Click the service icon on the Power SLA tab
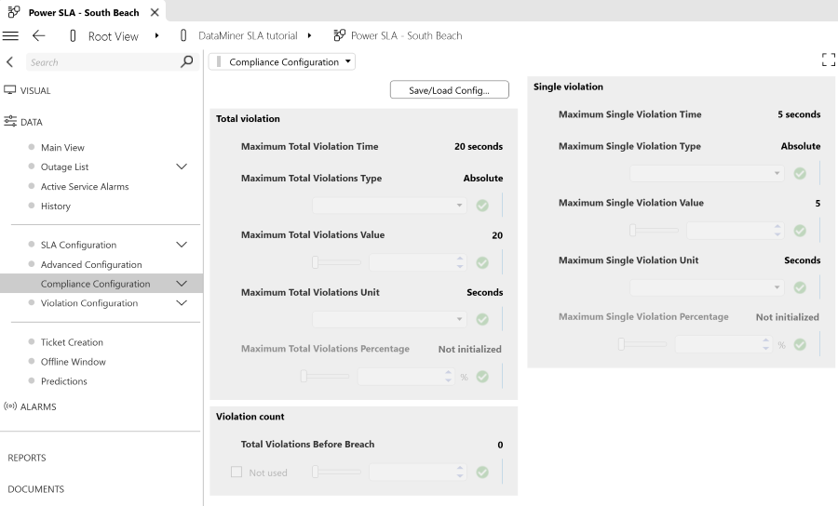 tap(13, 12)
